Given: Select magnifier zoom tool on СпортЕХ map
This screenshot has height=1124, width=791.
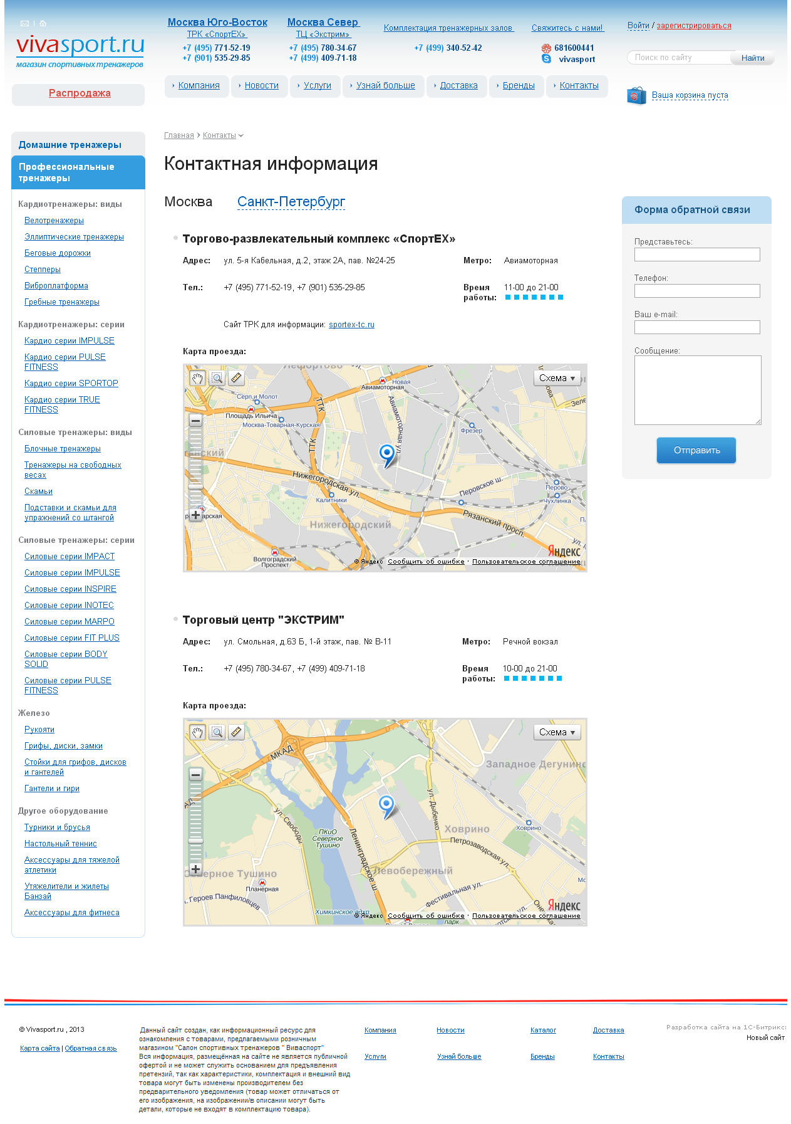Looking at the screenshot, I should pos(217,378).
